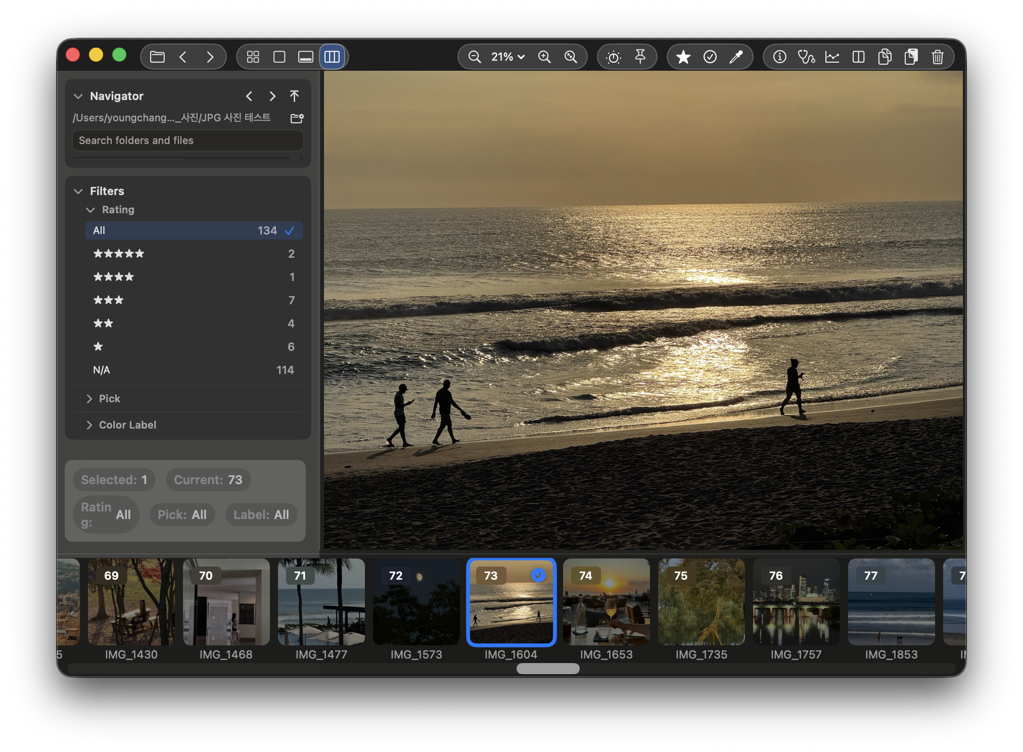Expand the Color Label filter section
This screenshot has width=1023, height=752.
coord(127,425)
